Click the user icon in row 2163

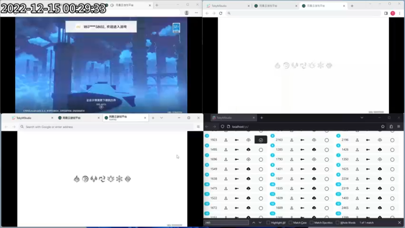click(x=292, y=140)
